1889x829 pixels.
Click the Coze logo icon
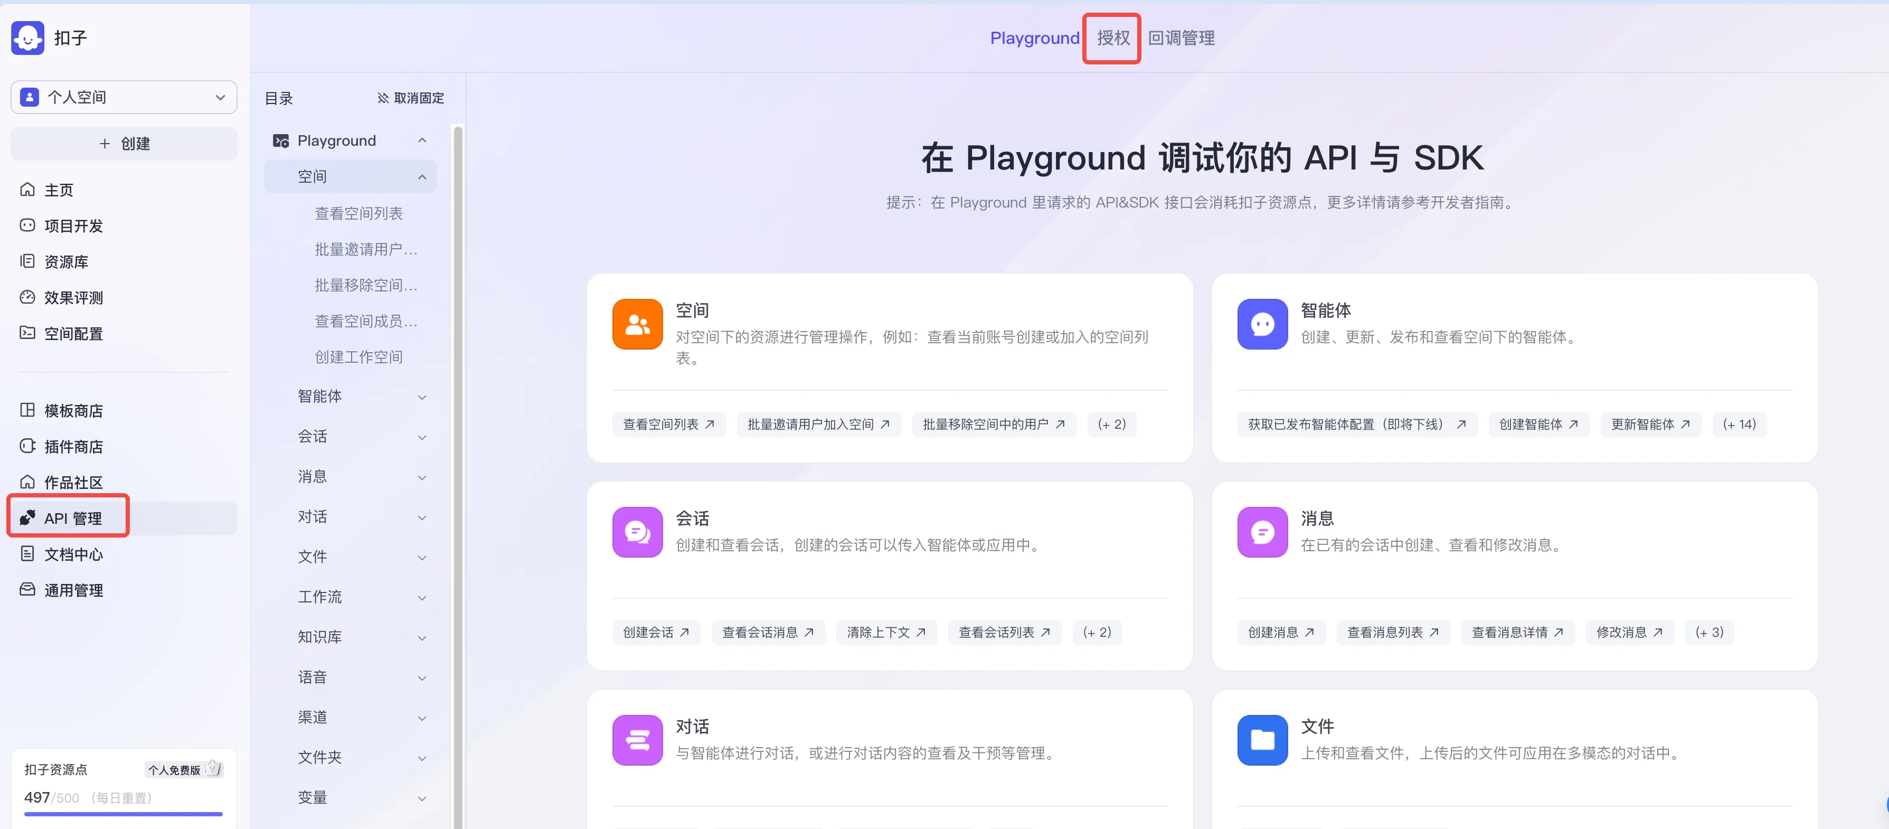click(28, 37)
